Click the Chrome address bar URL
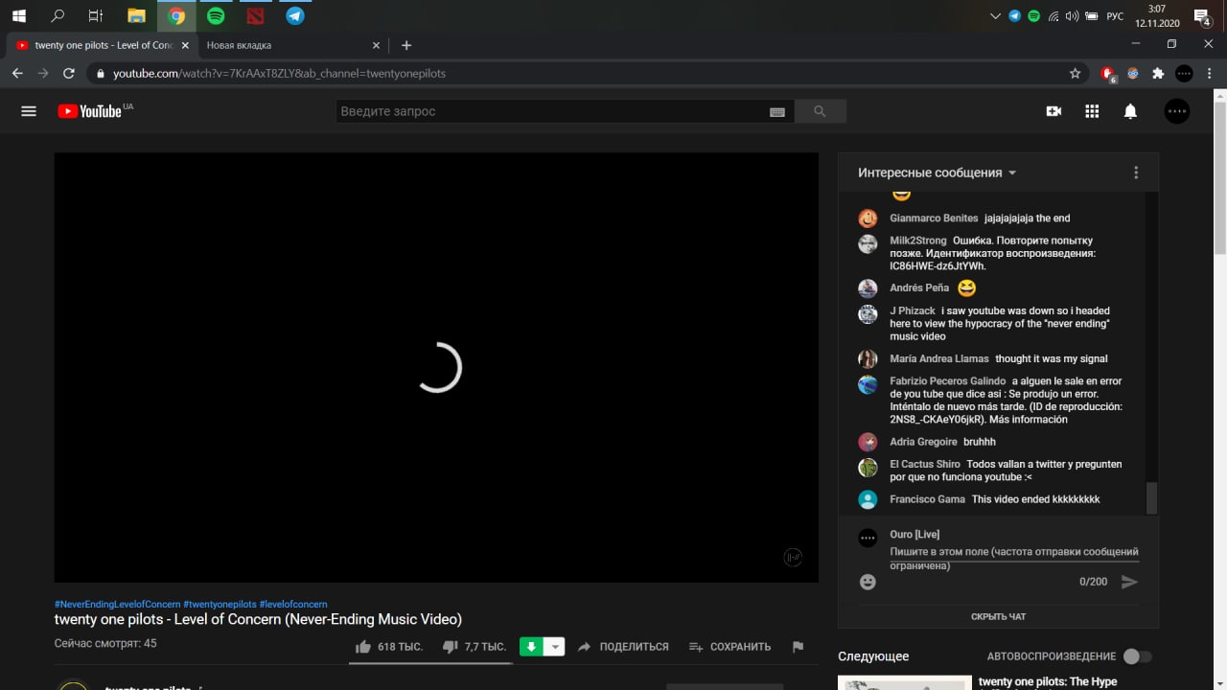 coord(279,73)
